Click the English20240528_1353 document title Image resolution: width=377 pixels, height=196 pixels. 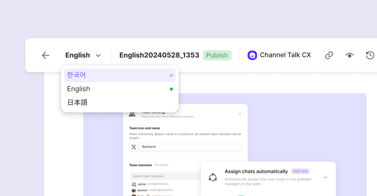coord(159,55)
